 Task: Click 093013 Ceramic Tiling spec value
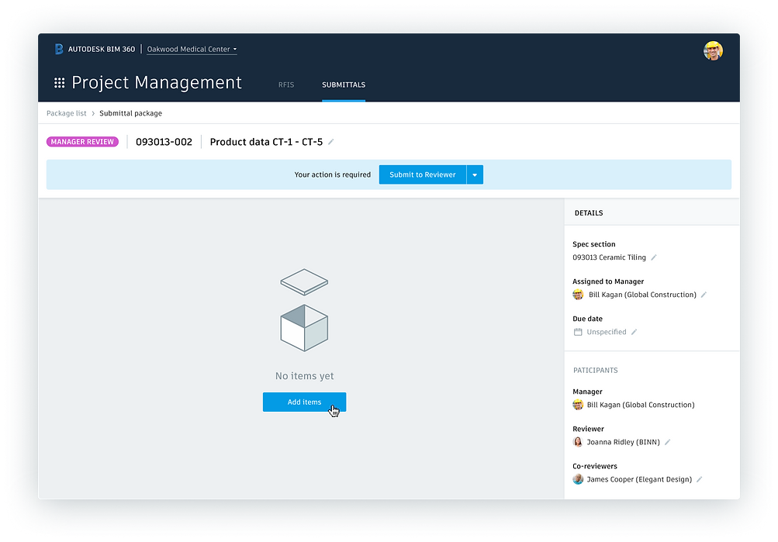[610, 257]
